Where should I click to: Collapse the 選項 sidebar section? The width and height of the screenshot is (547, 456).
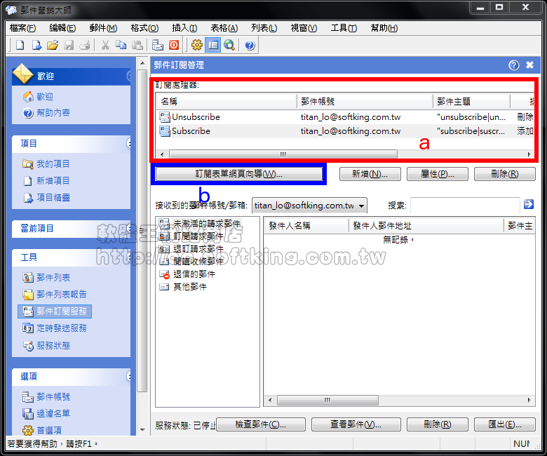click(x=129, y=377)
